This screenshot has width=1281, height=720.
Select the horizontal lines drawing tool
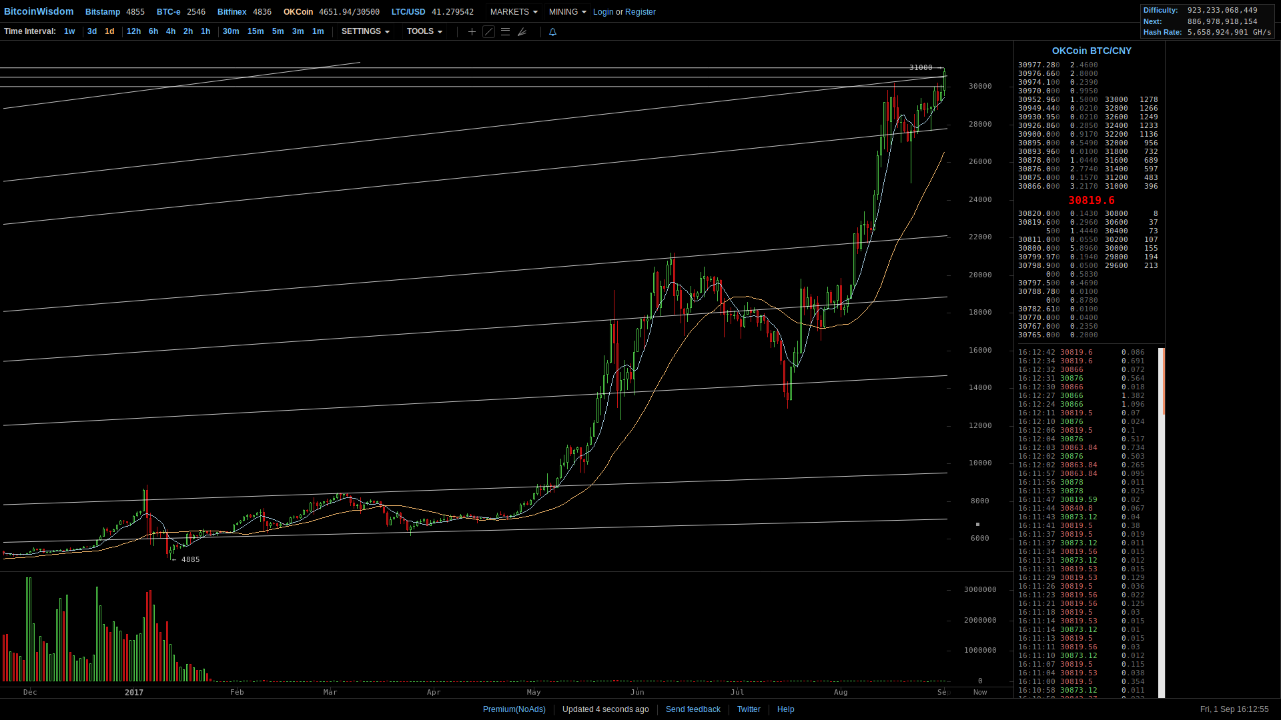pyautogui.click(x=506, y=31)
